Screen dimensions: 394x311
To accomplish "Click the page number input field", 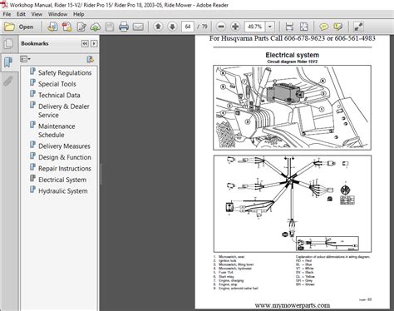I will point(188,27).
